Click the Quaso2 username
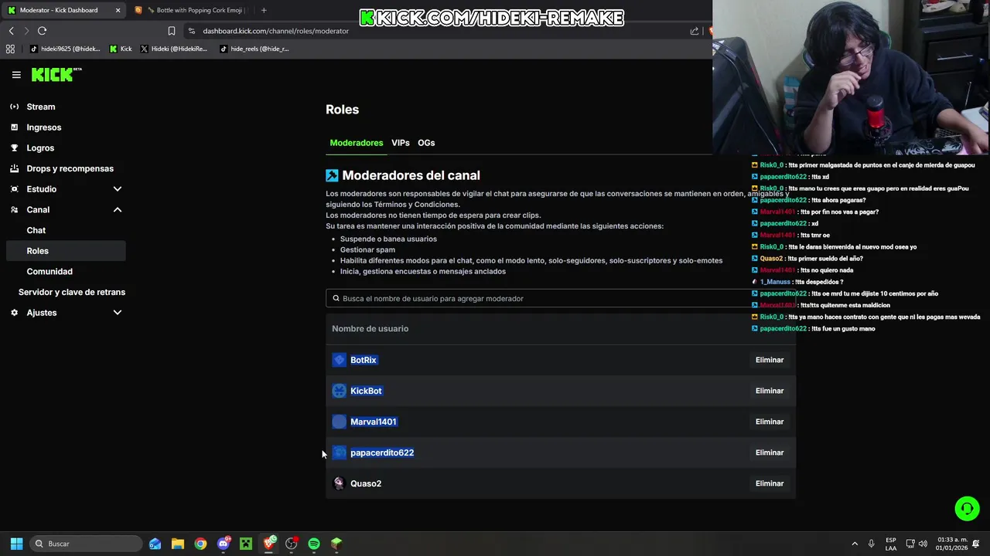Image resolution: width=990 pixels, height=556 pixels. coord(366,483)
